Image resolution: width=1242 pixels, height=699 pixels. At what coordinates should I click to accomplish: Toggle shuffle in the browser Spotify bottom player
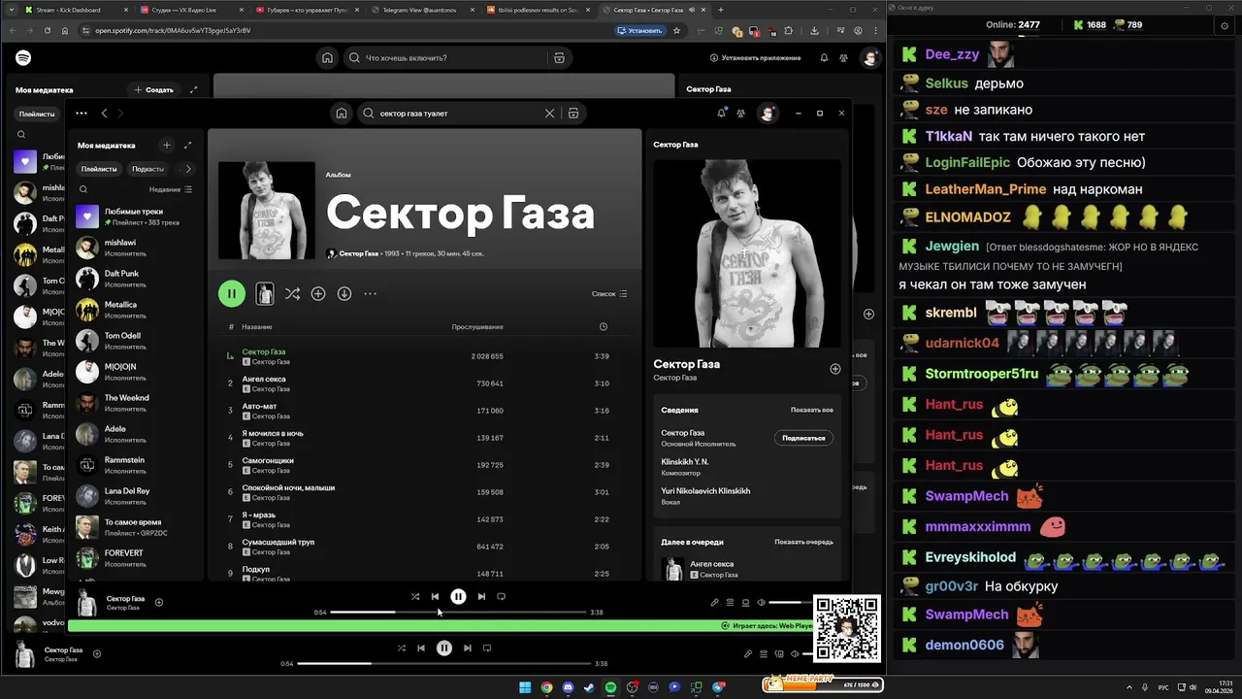[x=402, y=648]
